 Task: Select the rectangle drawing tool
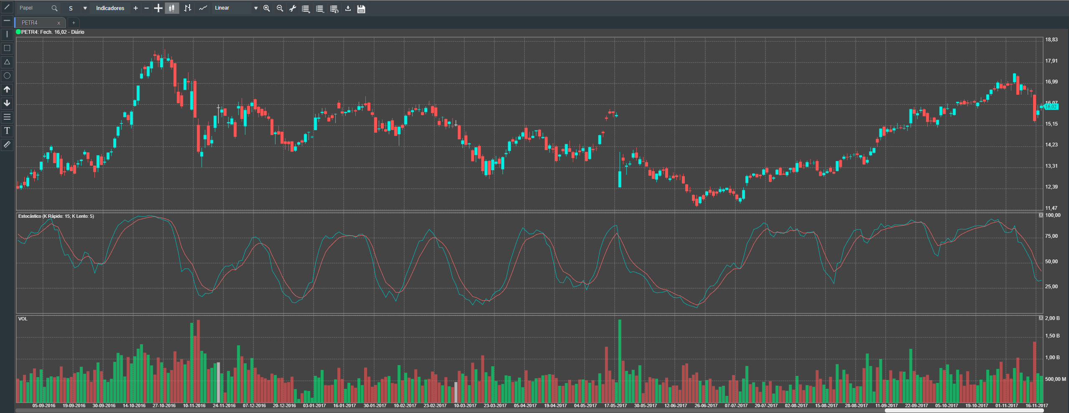point(7,48)
